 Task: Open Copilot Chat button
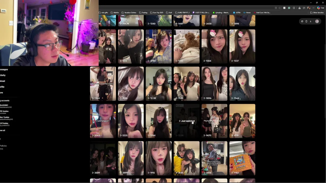click(320, 8)
